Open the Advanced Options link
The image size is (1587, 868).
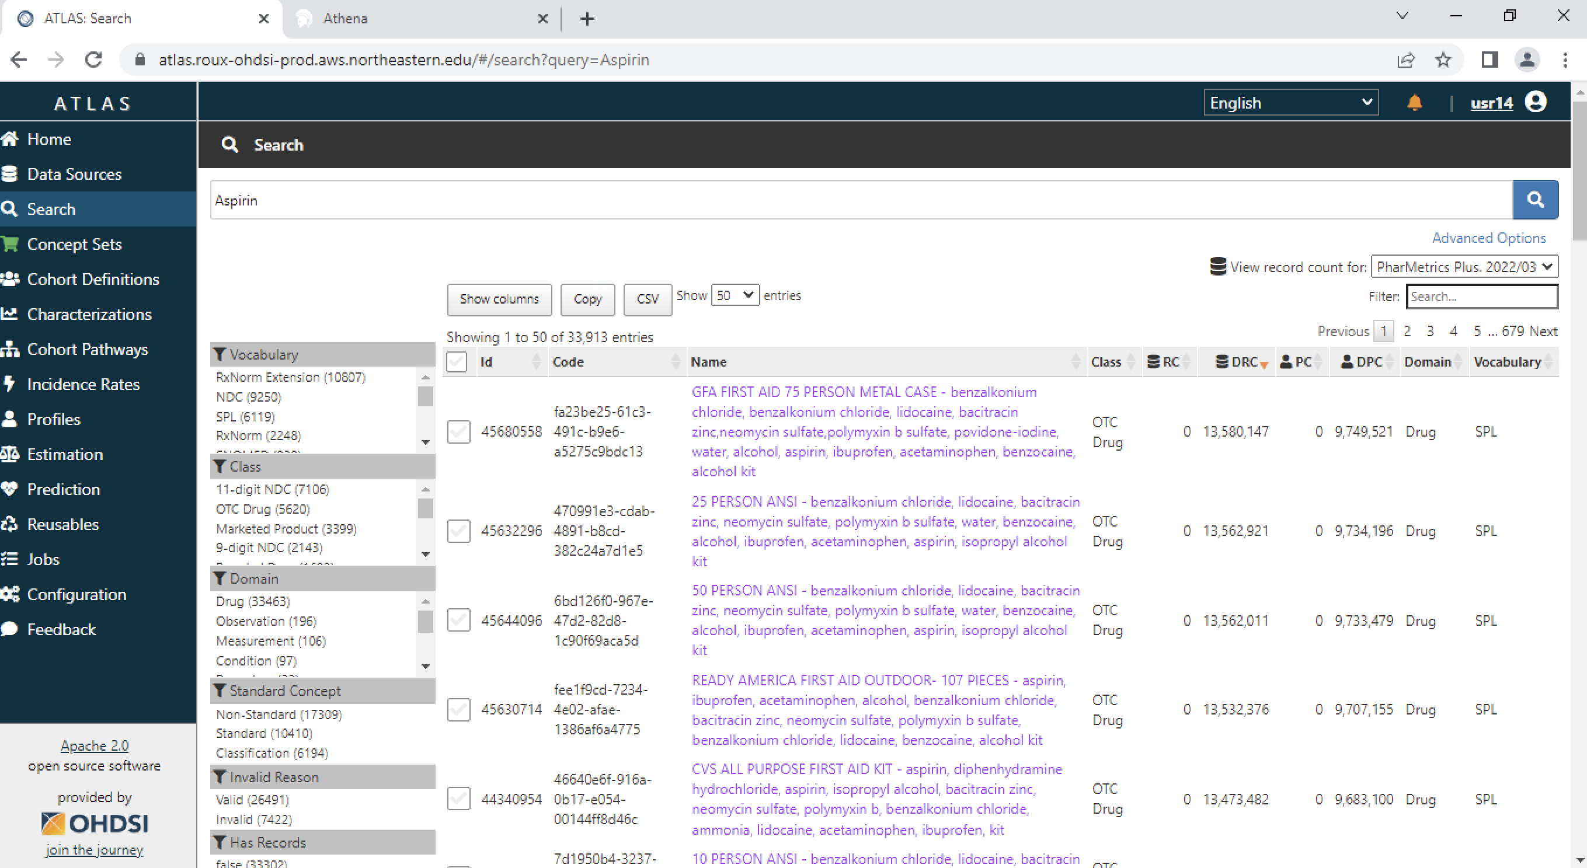coord(1488,238)
